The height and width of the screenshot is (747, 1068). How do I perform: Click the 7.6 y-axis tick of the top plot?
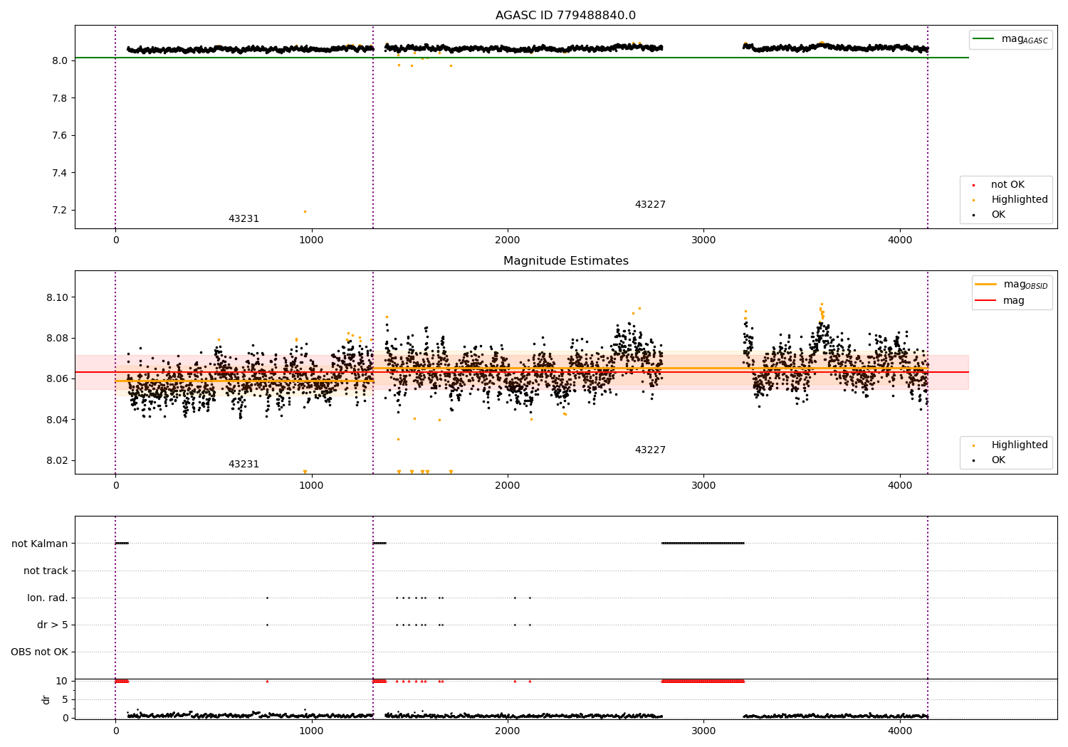60,136
